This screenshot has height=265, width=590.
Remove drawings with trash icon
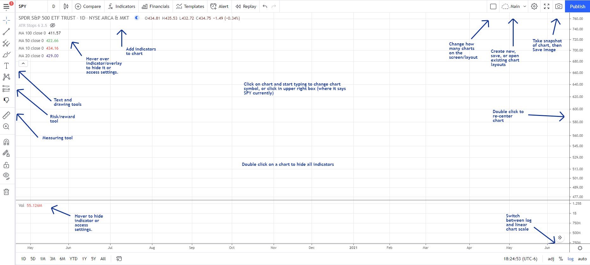(x=6, y=192)
